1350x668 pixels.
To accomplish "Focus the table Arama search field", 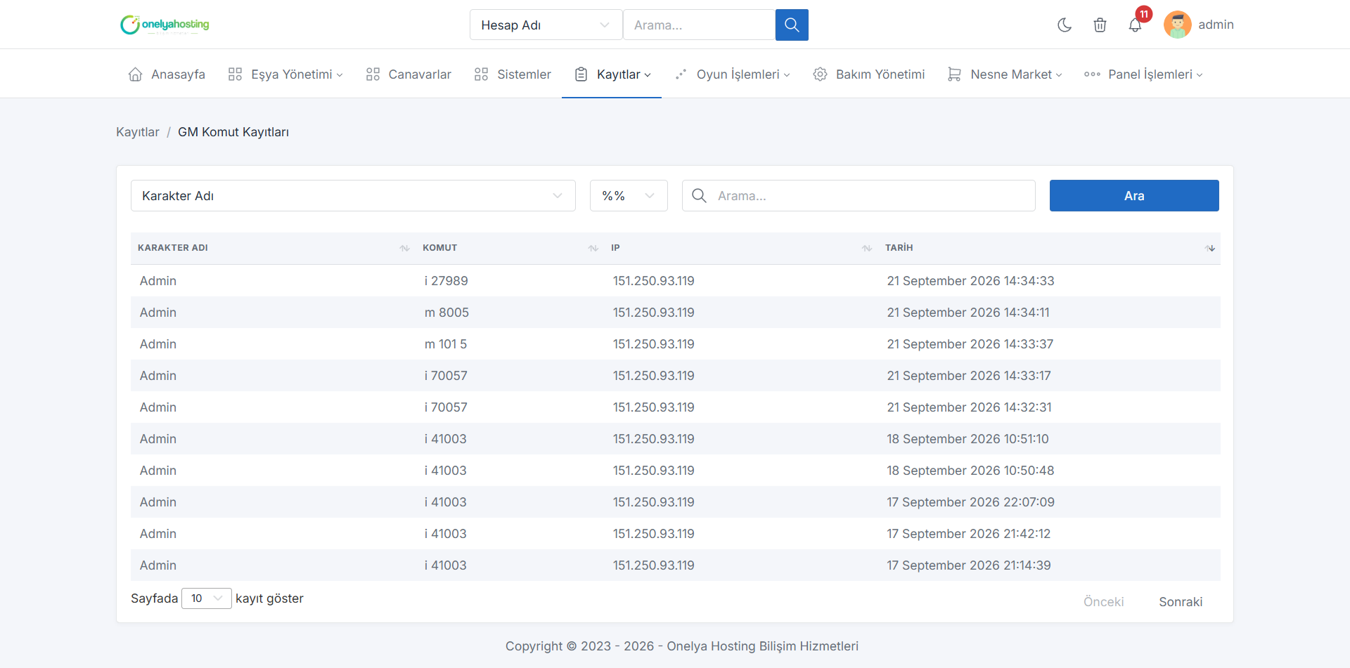I will pyautogui.click(x=859, y=196).
